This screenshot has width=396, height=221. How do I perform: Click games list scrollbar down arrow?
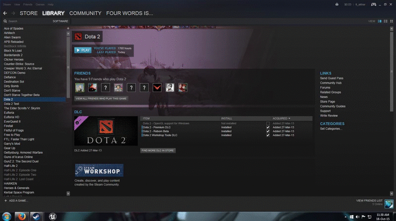pyautogui.click(x=68, y=193)
